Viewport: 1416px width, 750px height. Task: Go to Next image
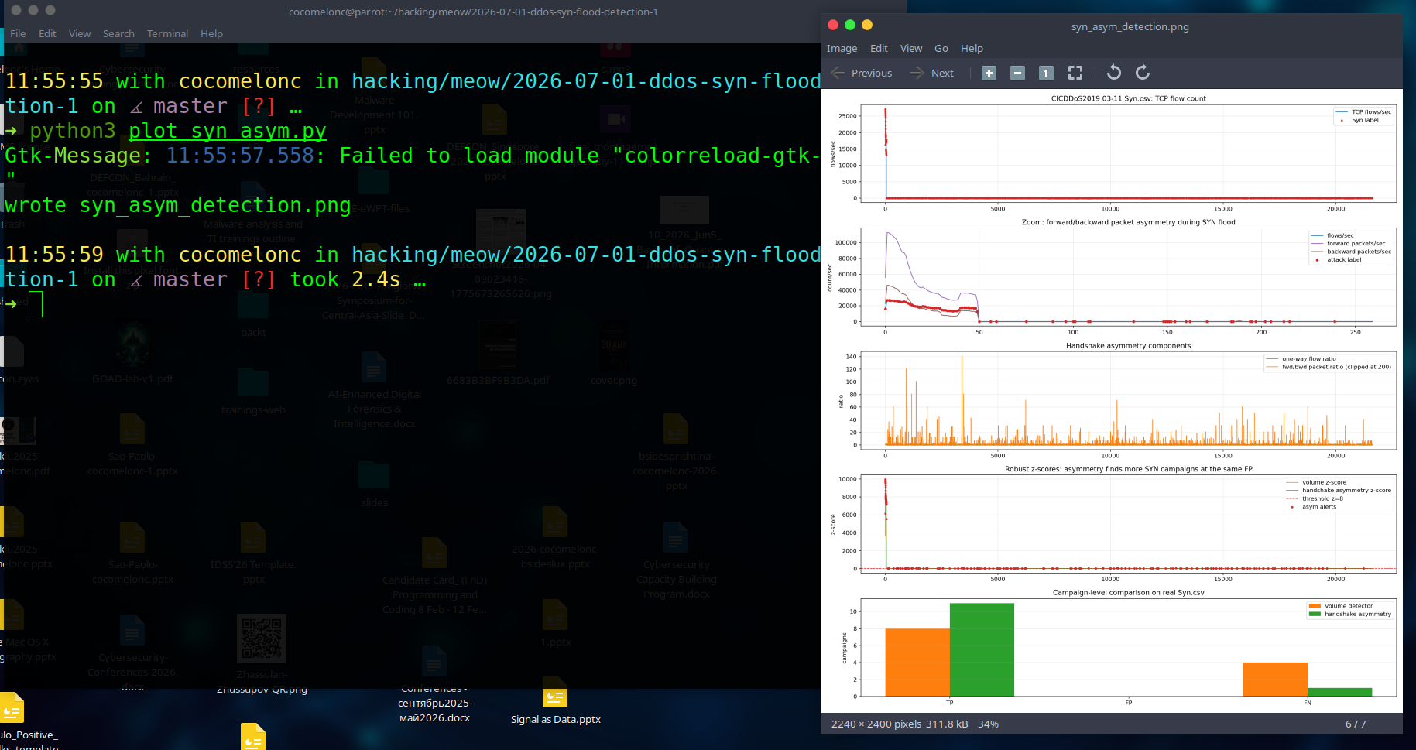click(932, 73)
